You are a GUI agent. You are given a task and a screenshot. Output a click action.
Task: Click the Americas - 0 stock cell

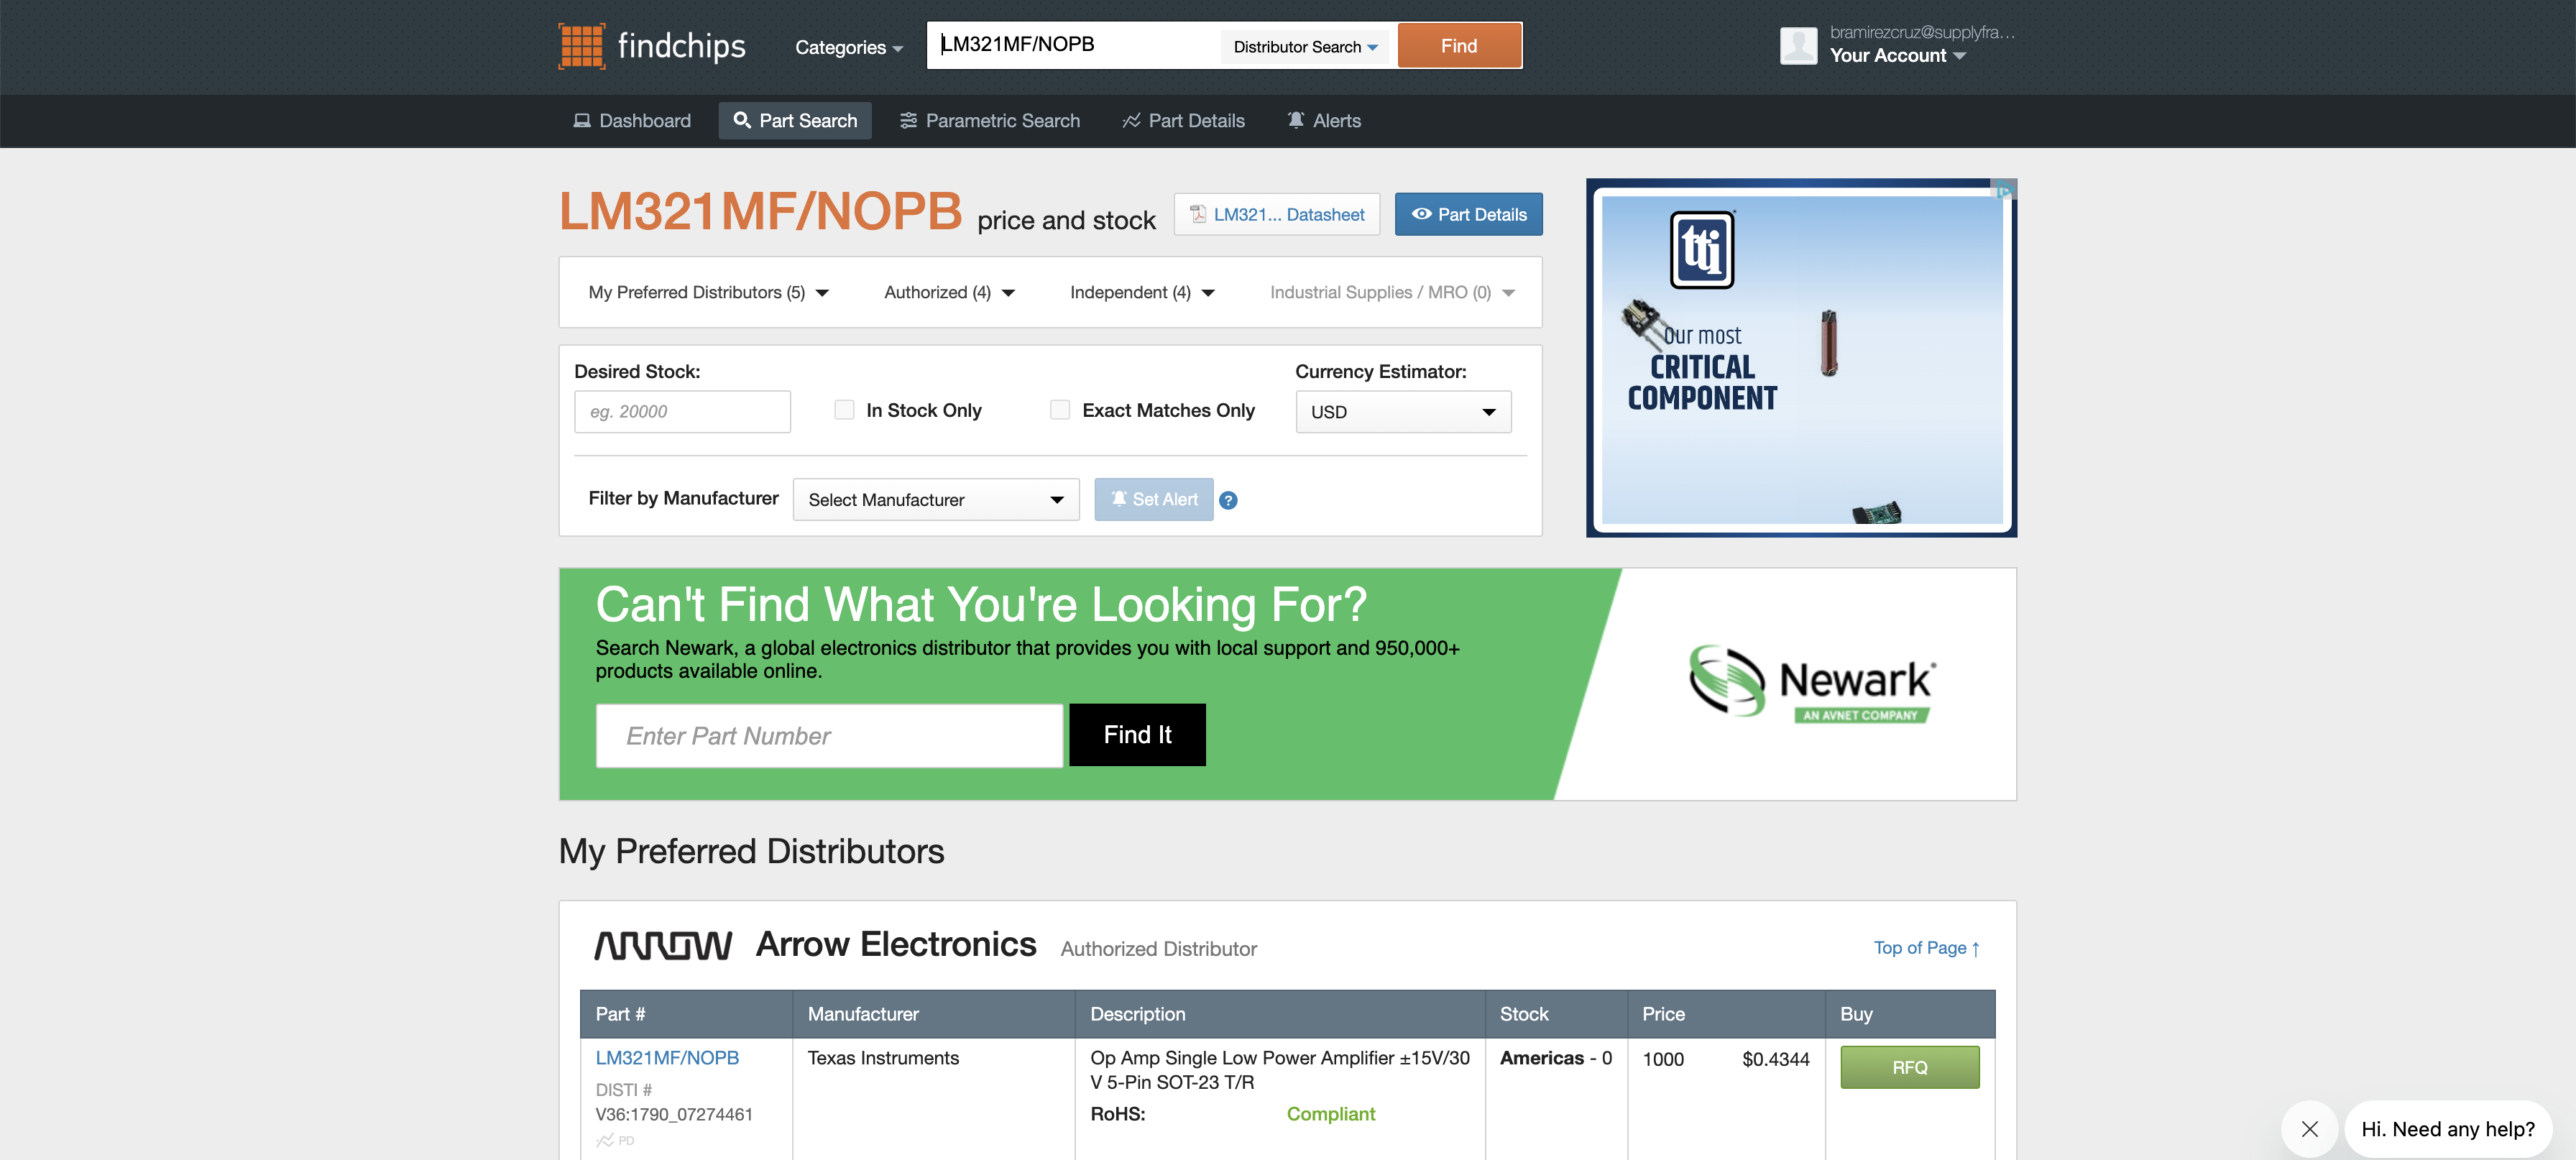point(1555,1058)
